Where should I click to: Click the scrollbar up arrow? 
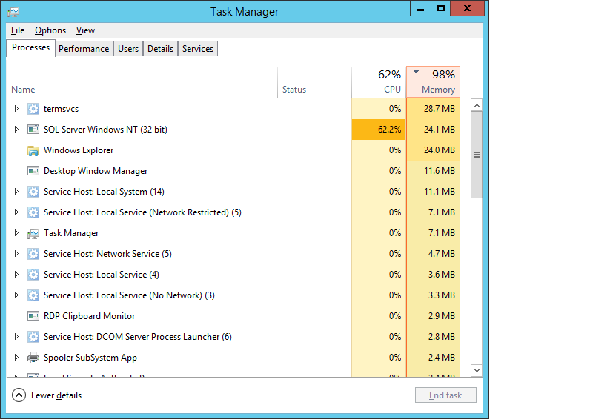pos(477,106)
